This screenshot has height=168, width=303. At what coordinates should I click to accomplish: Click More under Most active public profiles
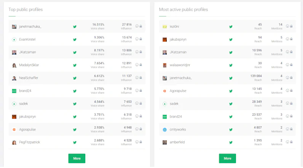(227, 158)
